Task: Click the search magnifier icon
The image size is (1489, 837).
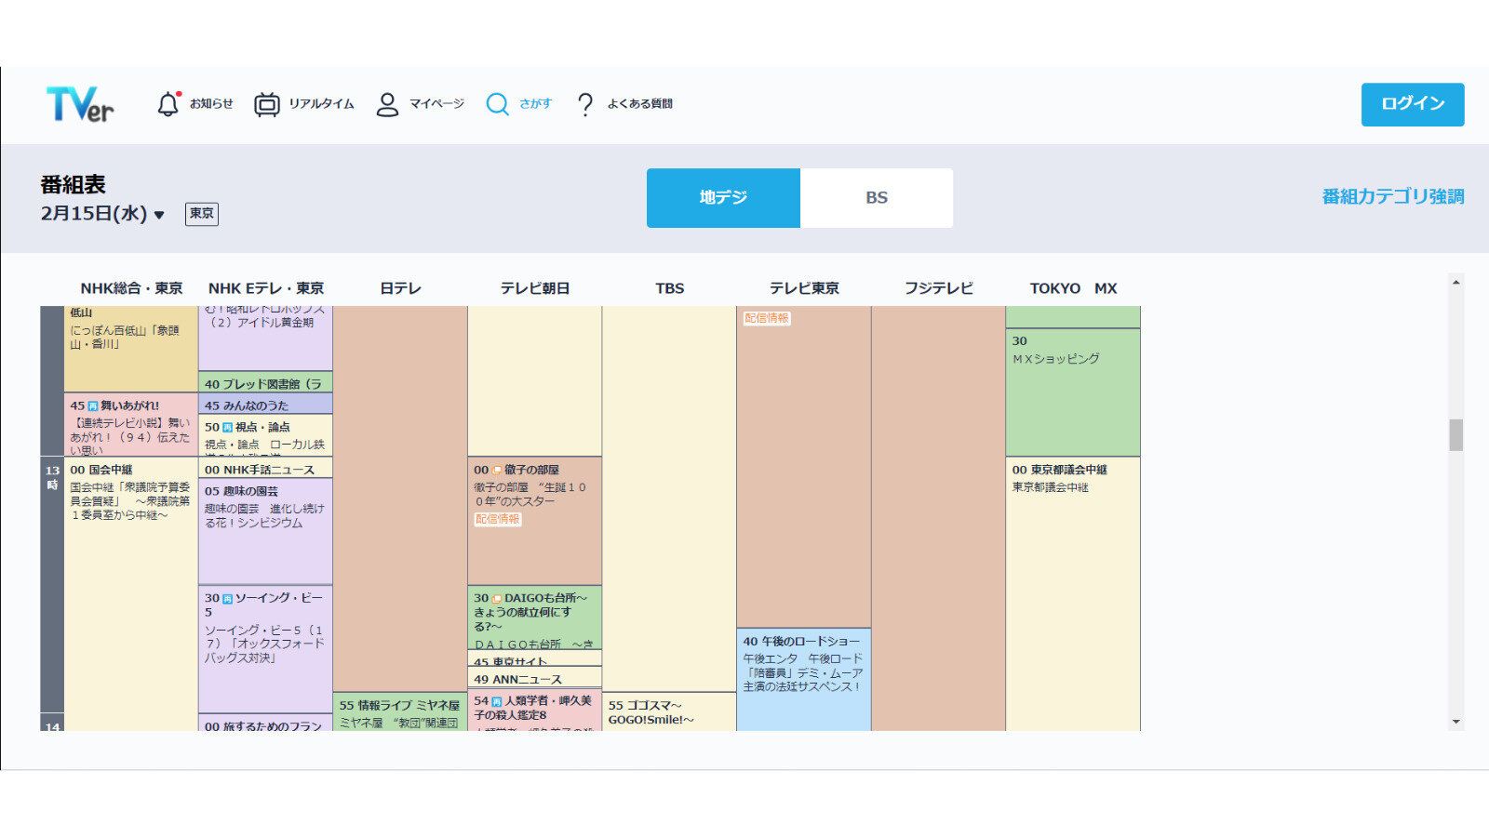Action: [498, 104]
